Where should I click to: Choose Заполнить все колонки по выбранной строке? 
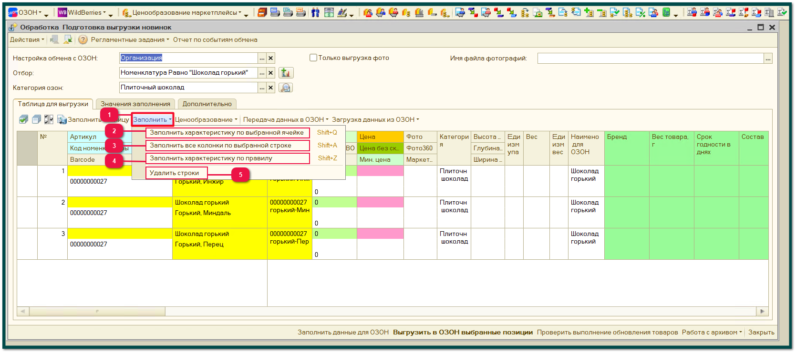coord(227,146)
